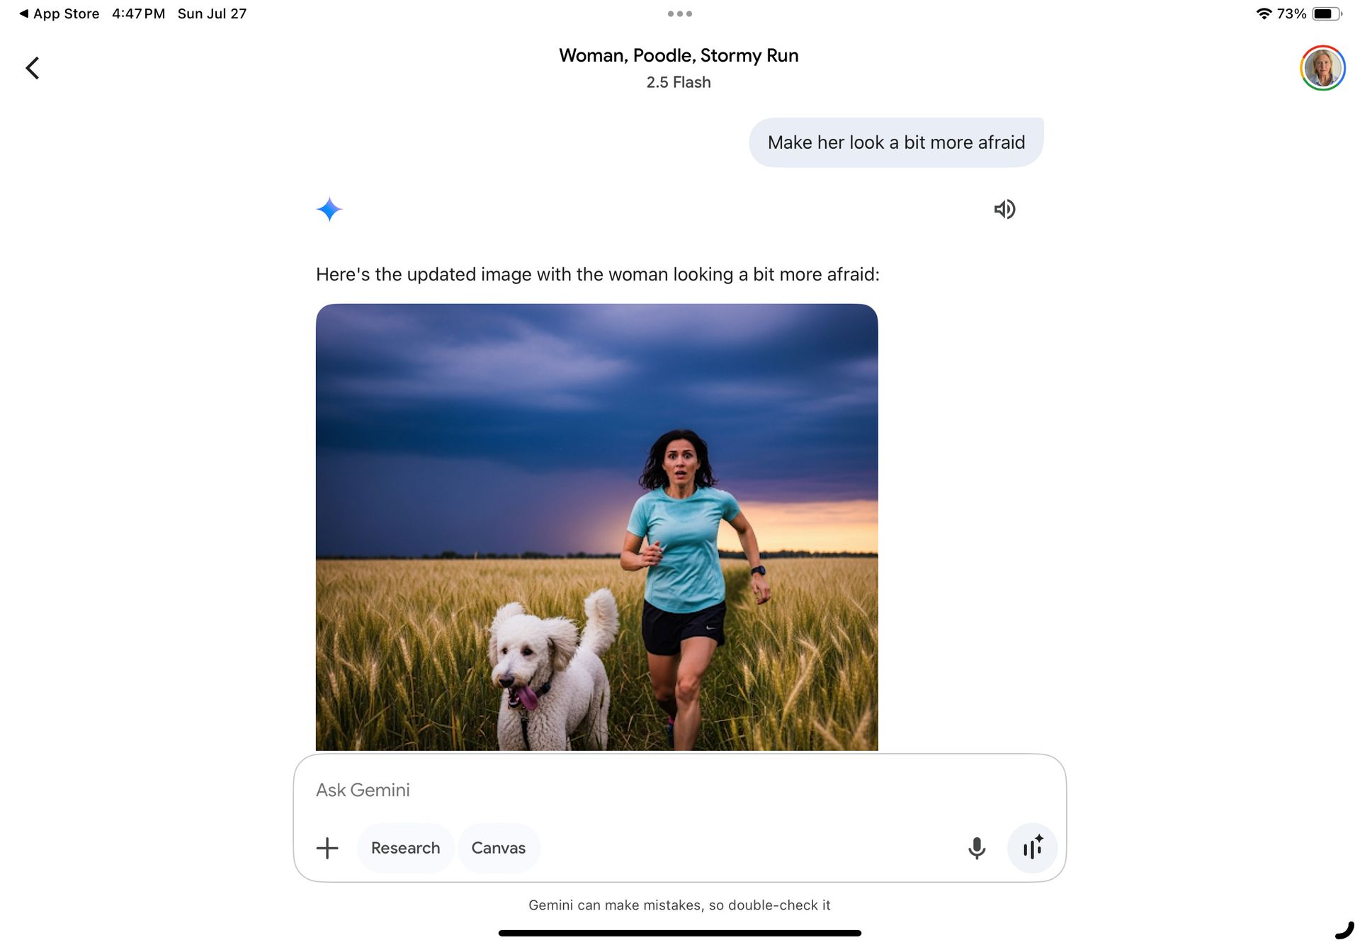The height and width of the screenshot is (945, 1360).
Task: Tap the blue Gemini sparkle icon
Action: pyautogui.click(x=329, y=210)
